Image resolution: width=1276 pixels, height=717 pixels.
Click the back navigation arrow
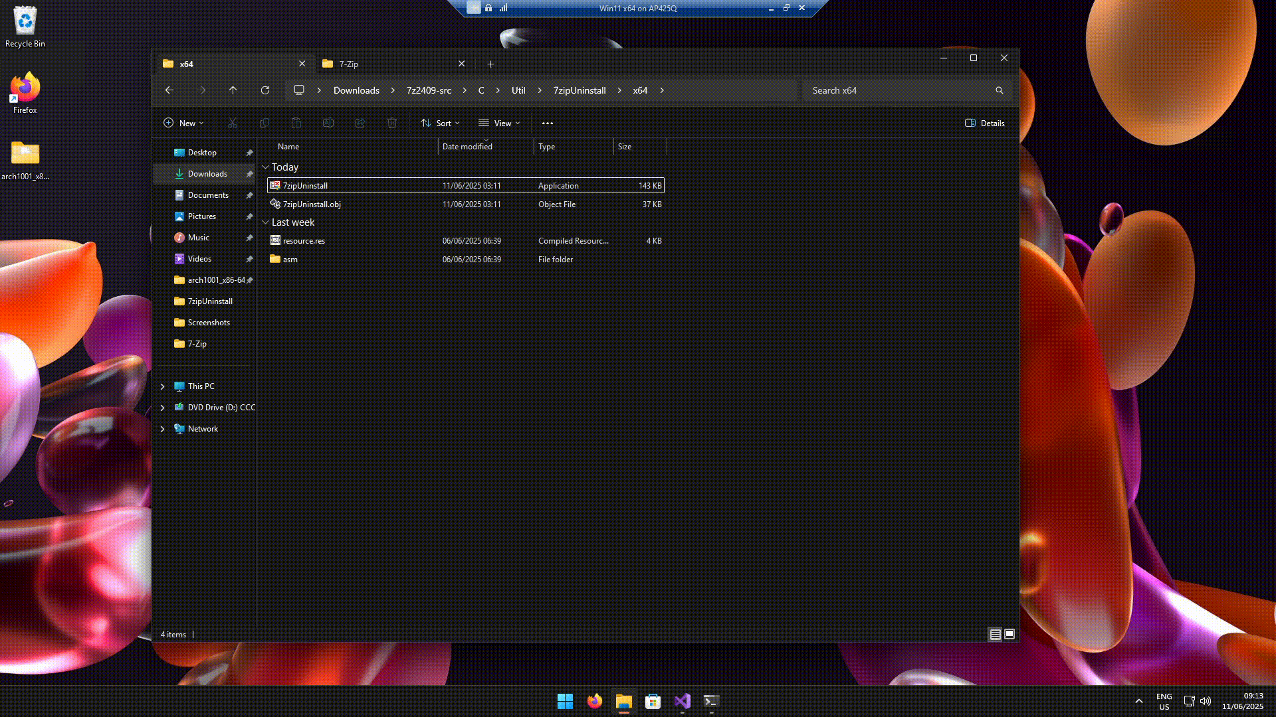point(169,90)
